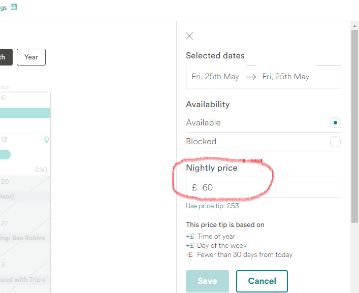Click the arrow between the selected dates
359x293 pixels.
pos(251,77)
